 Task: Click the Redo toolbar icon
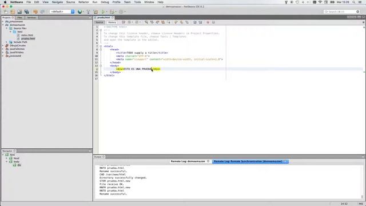(x=42, y=11)
